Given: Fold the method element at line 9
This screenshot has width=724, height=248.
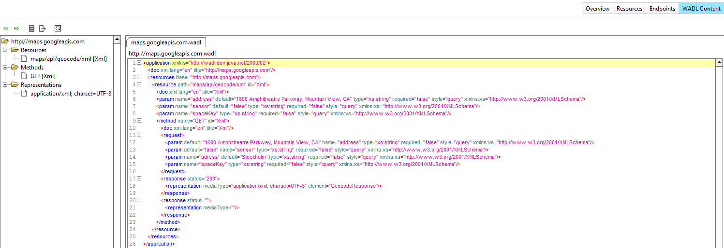Looking at the screenshot, I should (139, 121).
